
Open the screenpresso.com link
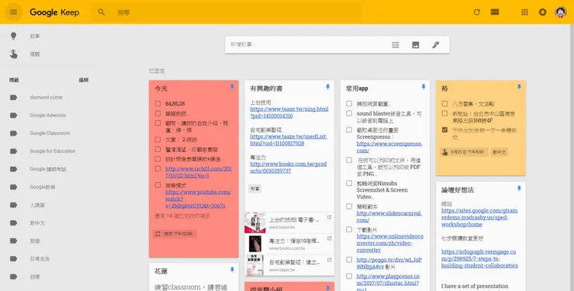[389, 147]
